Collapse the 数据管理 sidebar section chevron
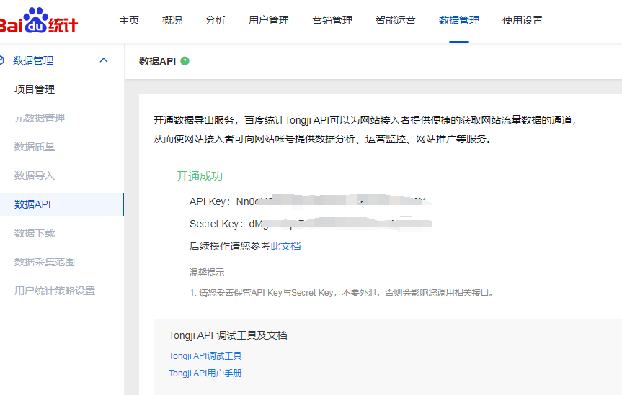Viewport: 622px width, 395px height. point(104,60)
